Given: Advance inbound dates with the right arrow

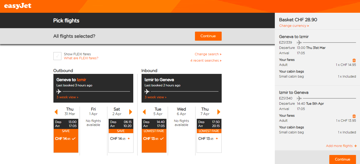Looking at the screenshot, I should [x=219, y=112].
